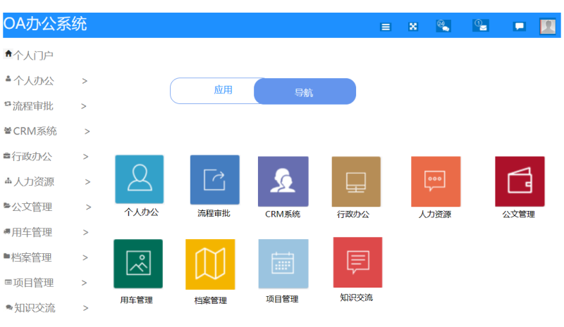564x327 pixels.
Task: Open mail inbox with 1 badge
Action: 480,26
